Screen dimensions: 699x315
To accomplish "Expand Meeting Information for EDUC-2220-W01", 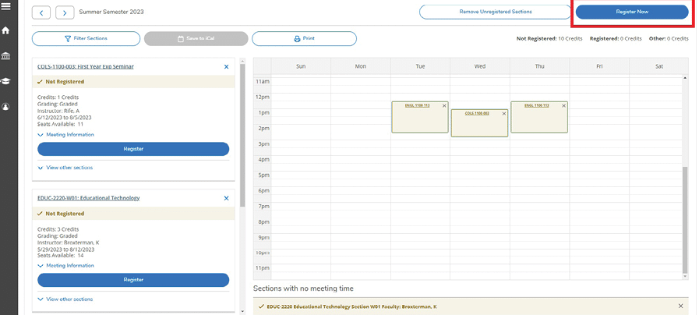I will point(65,266).
